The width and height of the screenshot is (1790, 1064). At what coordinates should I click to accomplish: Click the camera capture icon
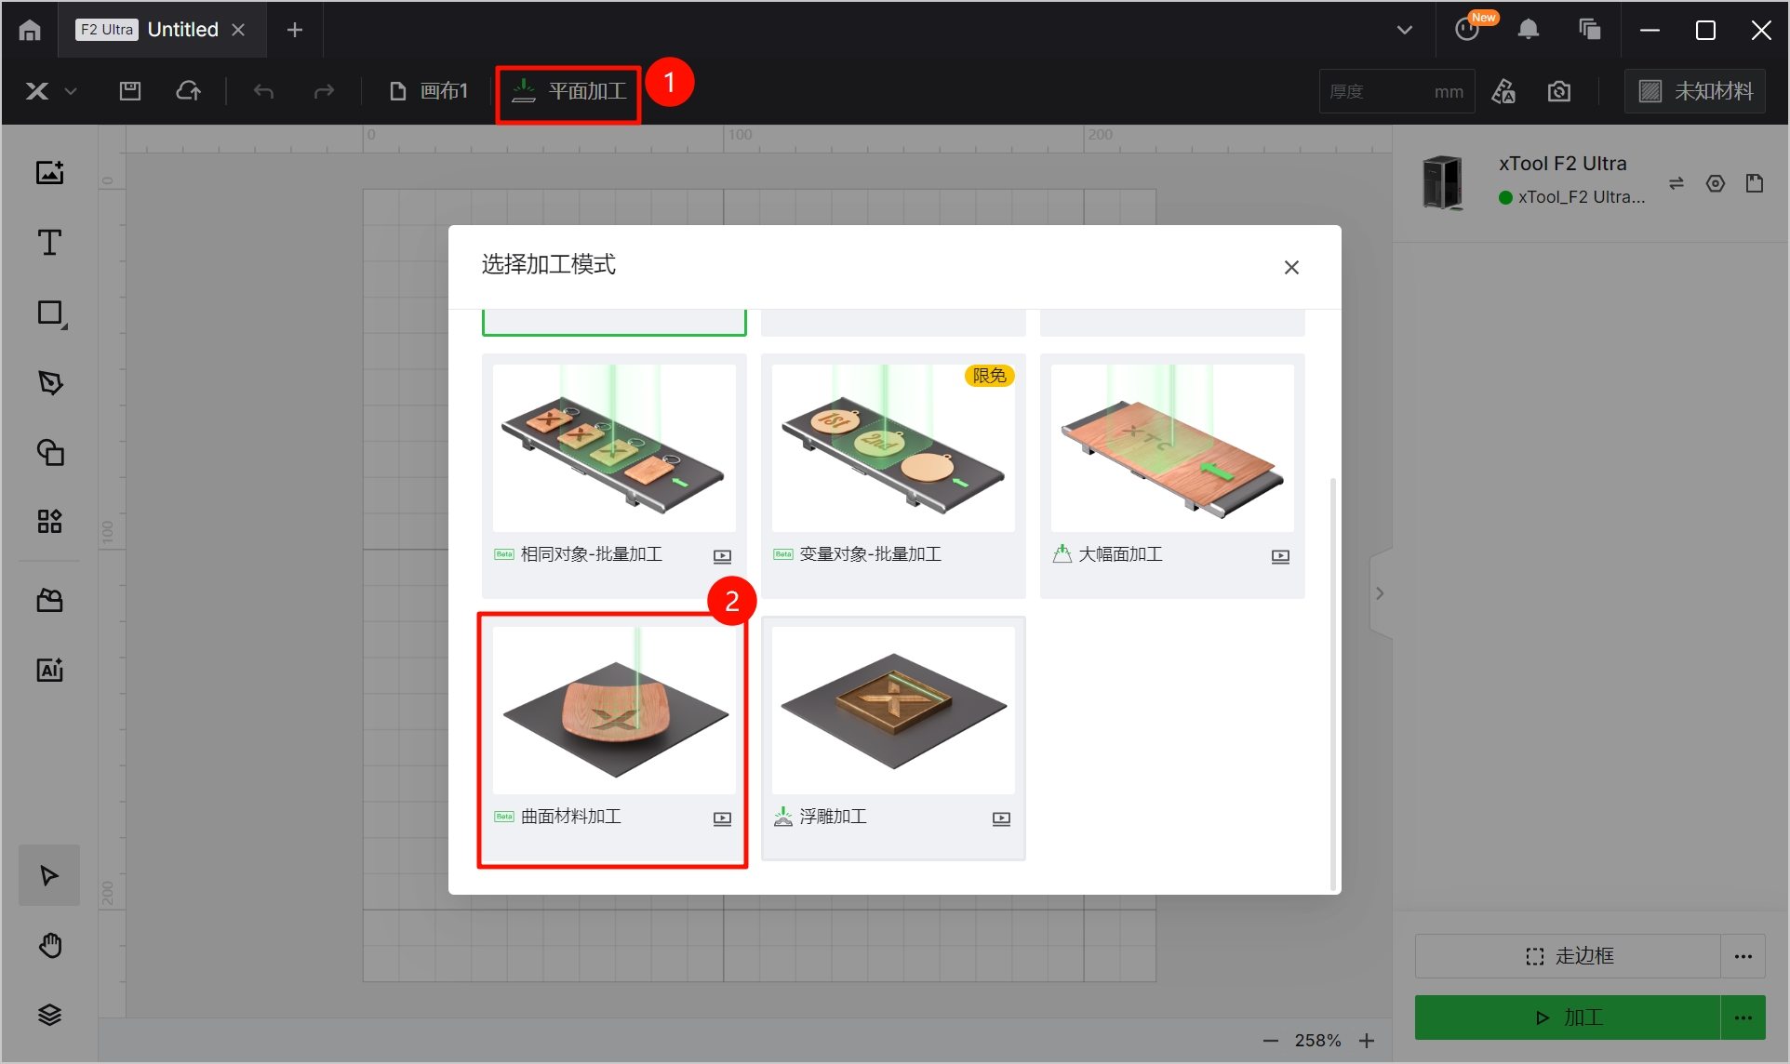(x=1559, y=91)
